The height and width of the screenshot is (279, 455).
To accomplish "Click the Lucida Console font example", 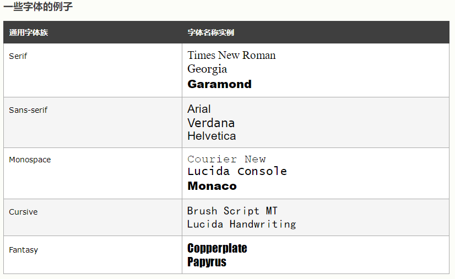I will 237,171.
